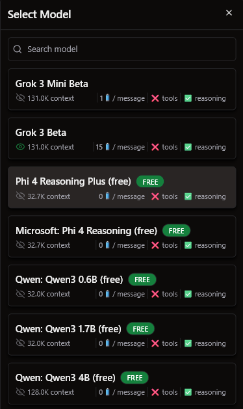Choose Microsoft: Phi 4 Reasoning (free) model
Screen dimensions: 243x409
click(x=122, y=236)
